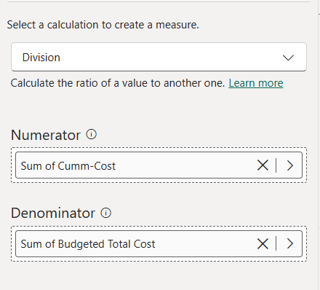Select the Division text in the combo box
Screen dimensions: 320x290
pos(41,58)
